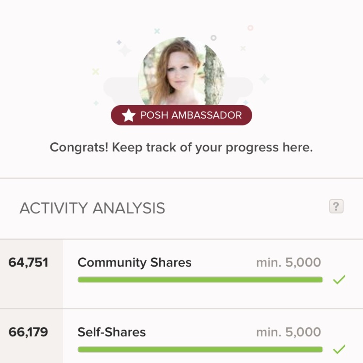Click the Congrats progress message text

click(181, 147)
